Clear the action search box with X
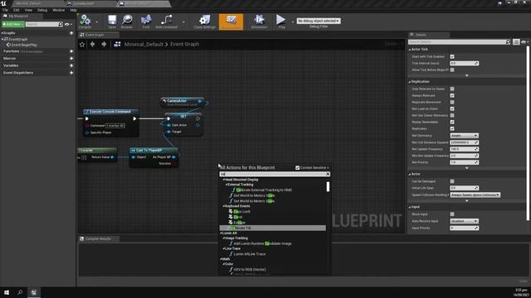Screen dimensions: 531x298 coord(328,174)
